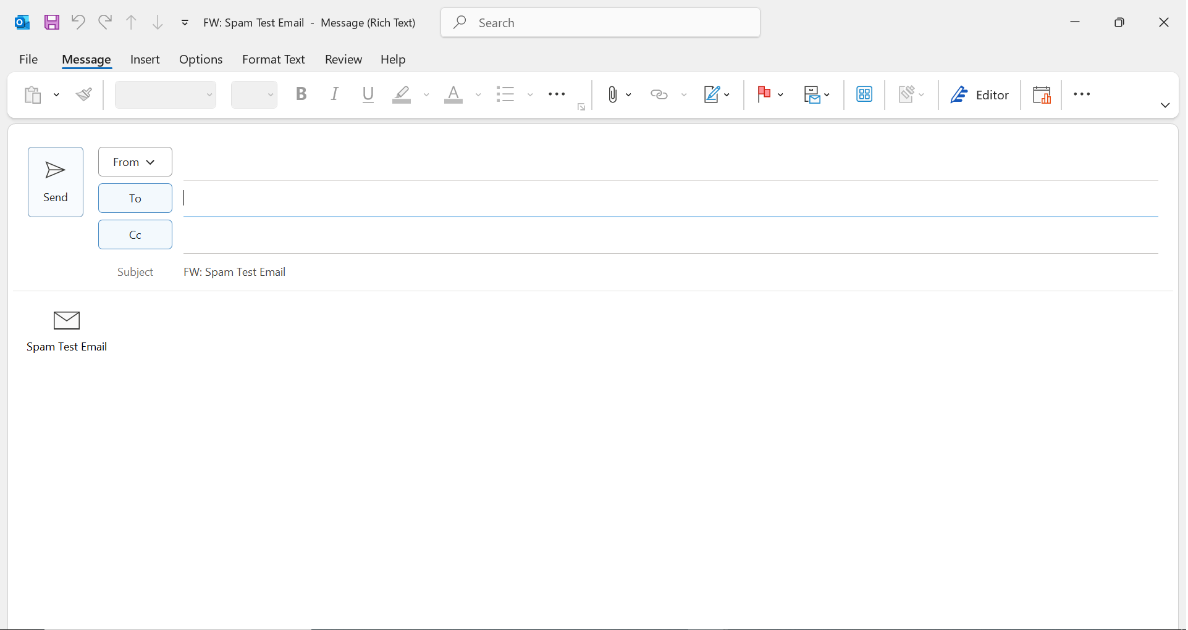The height and width of the screenshot is (630, 1188).
Task: Apply the font color
Action: point(453,94)
